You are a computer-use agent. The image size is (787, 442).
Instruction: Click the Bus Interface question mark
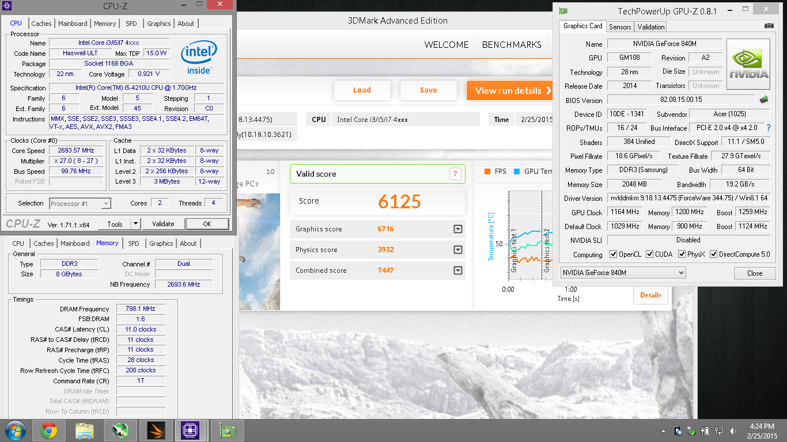coord(768,128)
